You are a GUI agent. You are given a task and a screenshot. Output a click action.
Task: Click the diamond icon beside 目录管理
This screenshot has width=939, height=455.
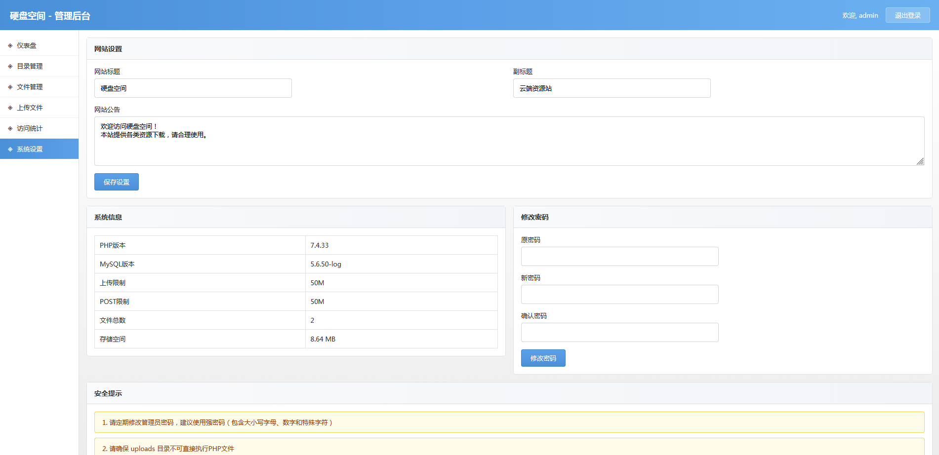10,66
